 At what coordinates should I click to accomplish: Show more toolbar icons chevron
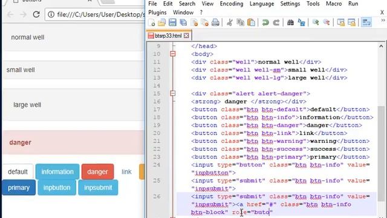click(383, 21)
